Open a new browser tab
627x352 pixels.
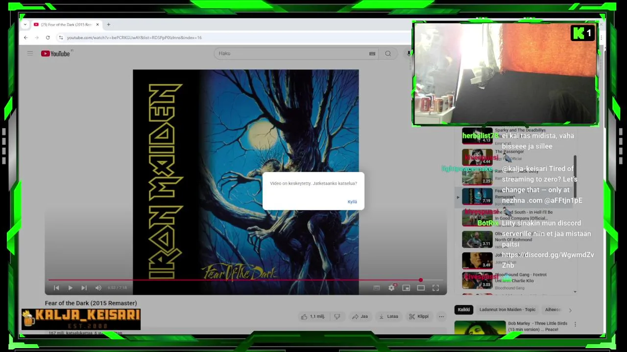tap(109, 24)
